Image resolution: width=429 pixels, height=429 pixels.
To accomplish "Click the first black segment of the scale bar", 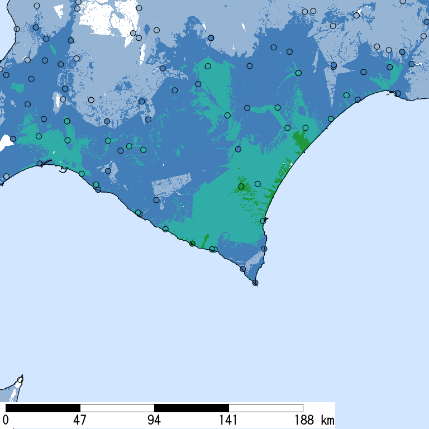I will coord(43,408).
